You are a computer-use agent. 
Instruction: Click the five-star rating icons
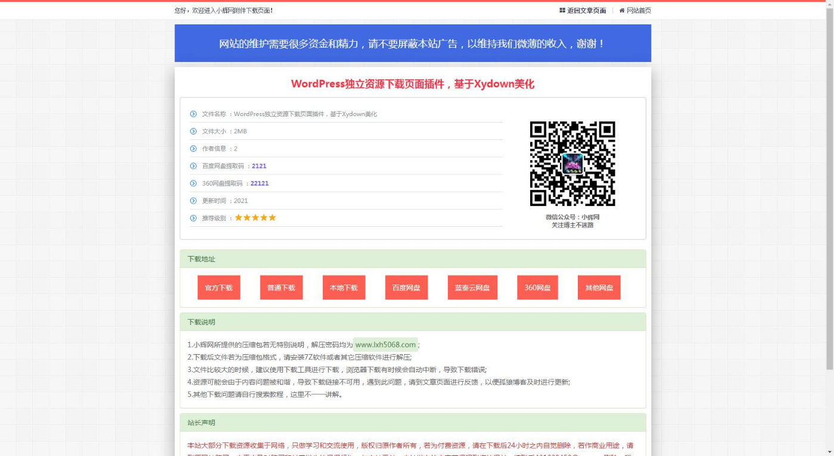point(256,218)
